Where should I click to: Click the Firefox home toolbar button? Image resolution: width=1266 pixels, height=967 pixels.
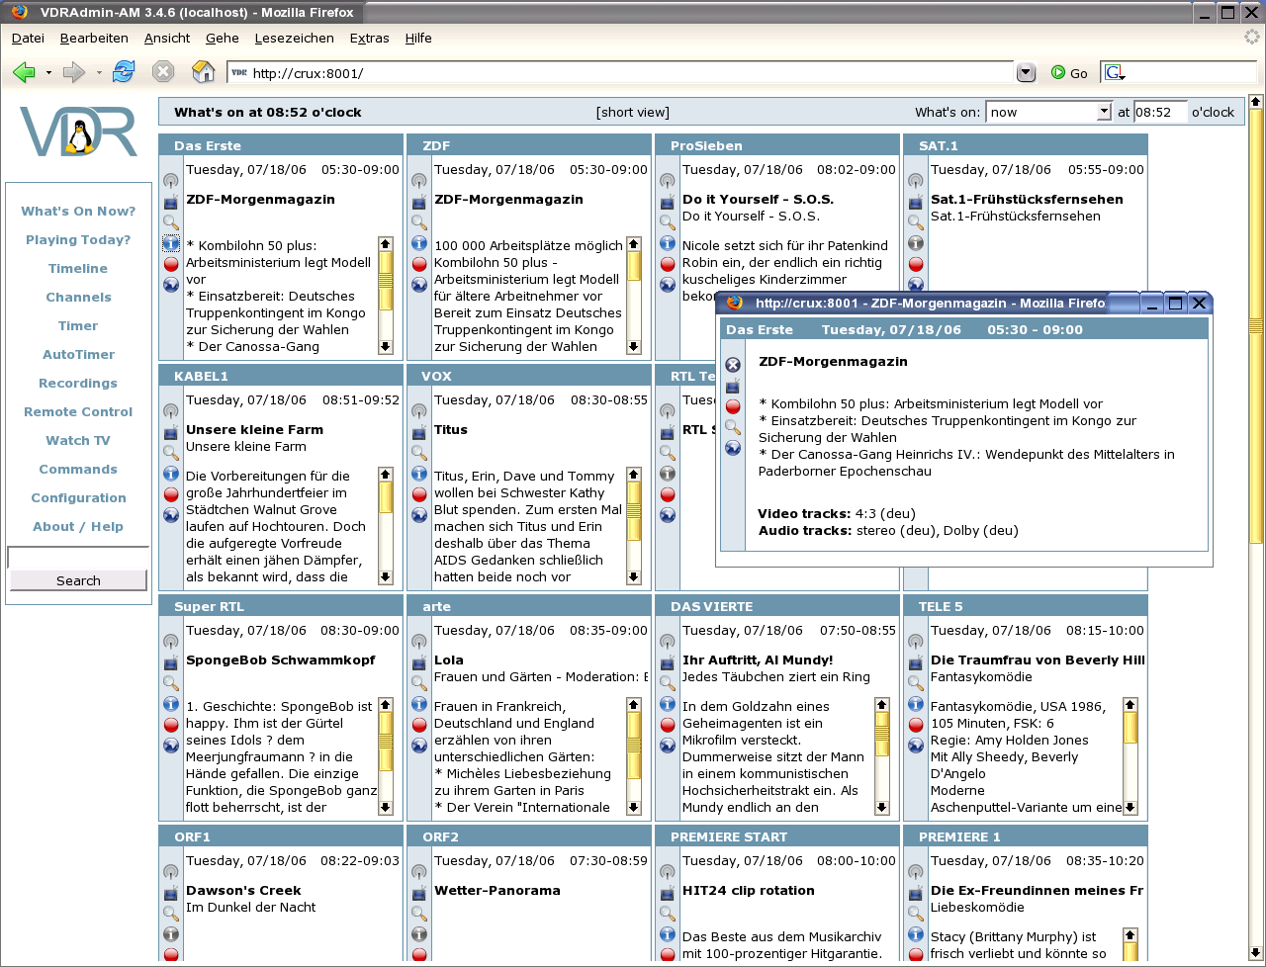pos(203,72)
